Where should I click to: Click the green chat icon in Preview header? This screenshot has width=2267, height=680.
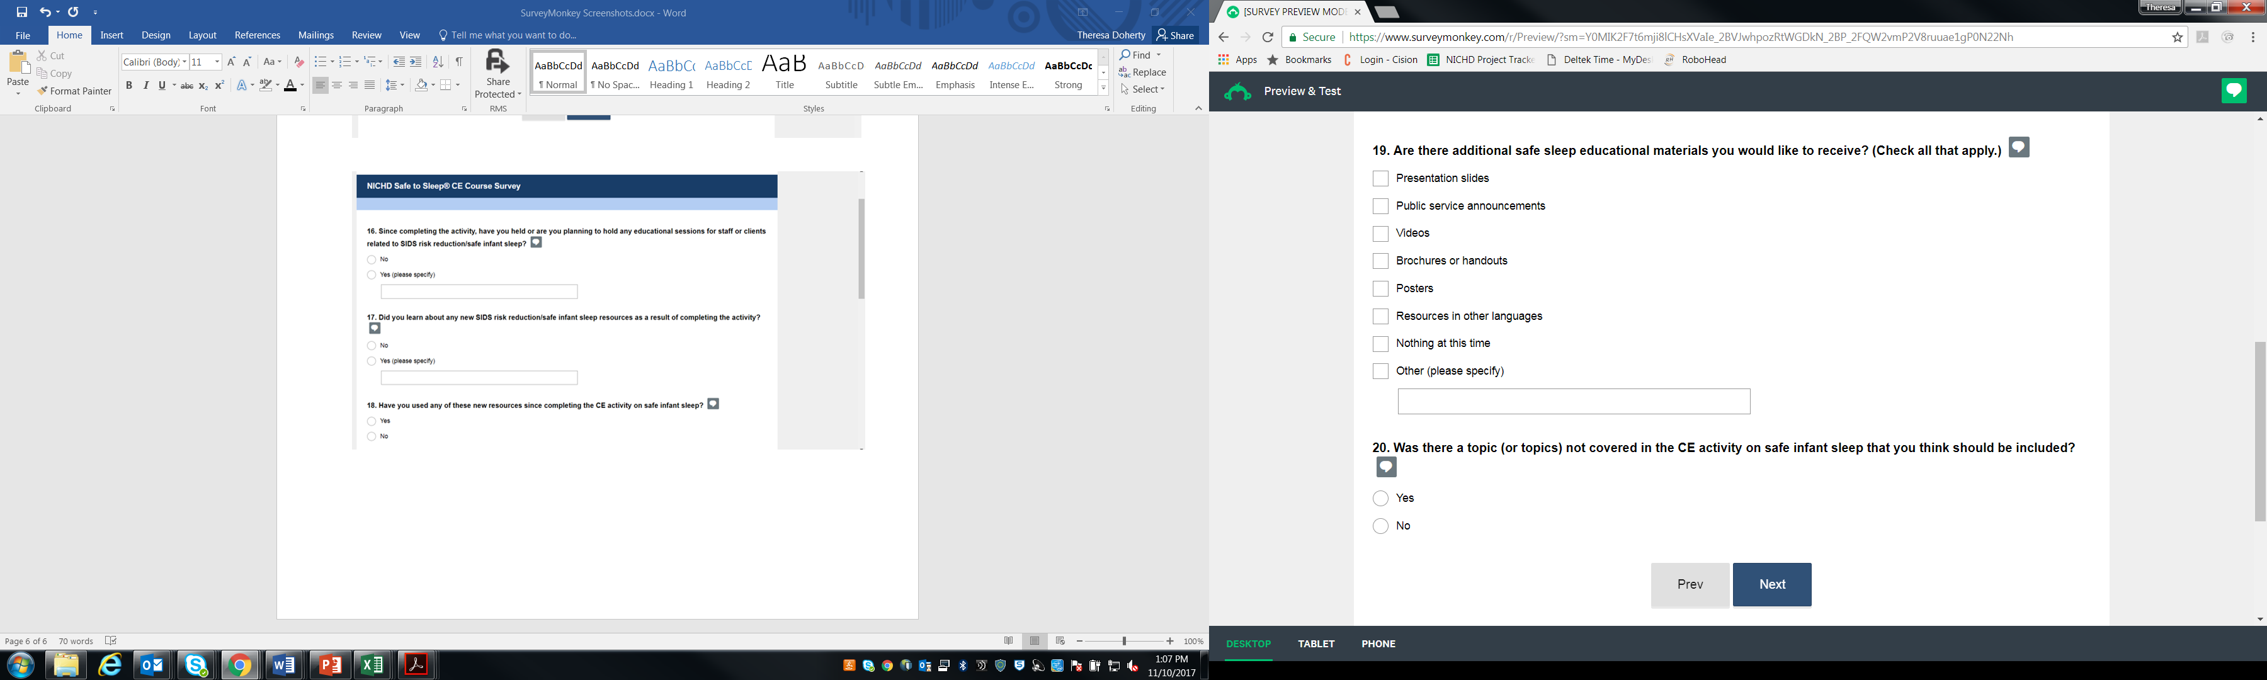[2234, 91]
